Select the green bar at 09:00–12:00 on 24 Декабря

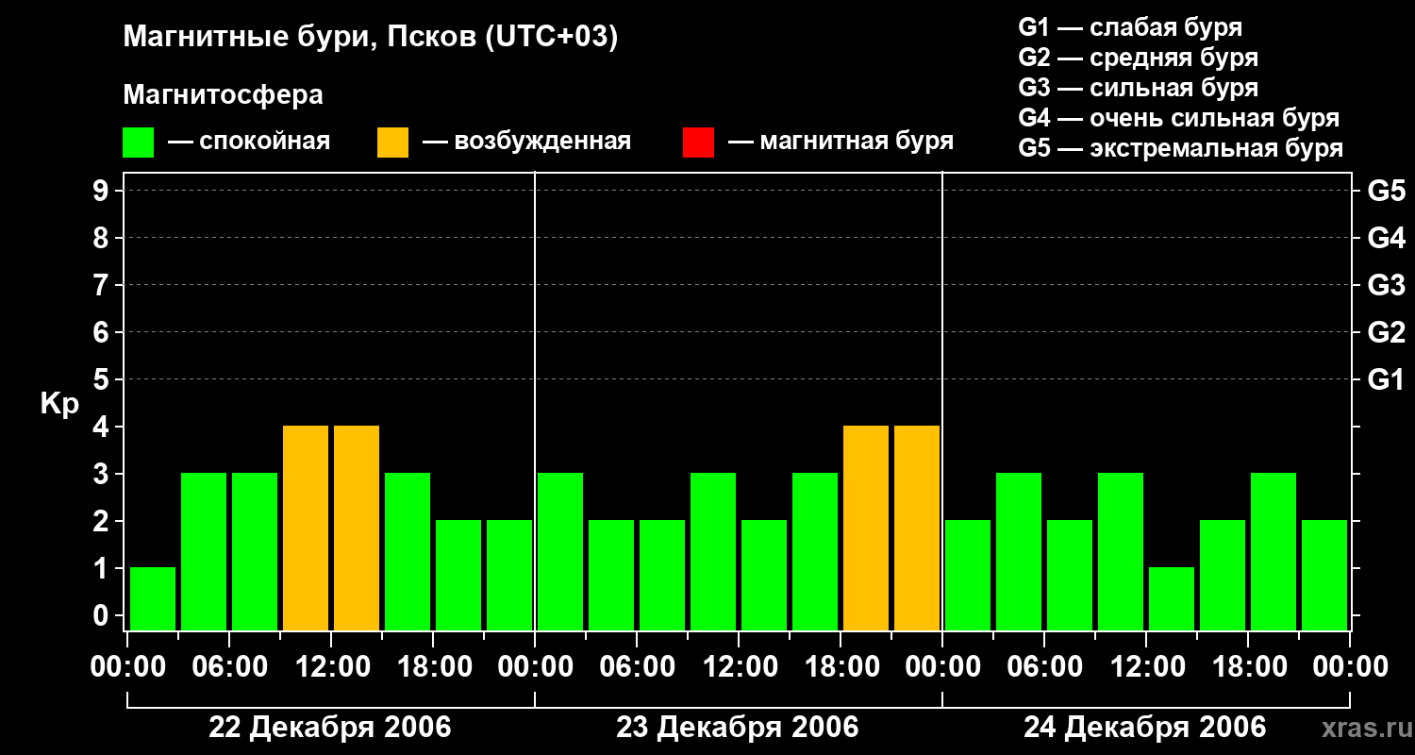coord(1121,551)
